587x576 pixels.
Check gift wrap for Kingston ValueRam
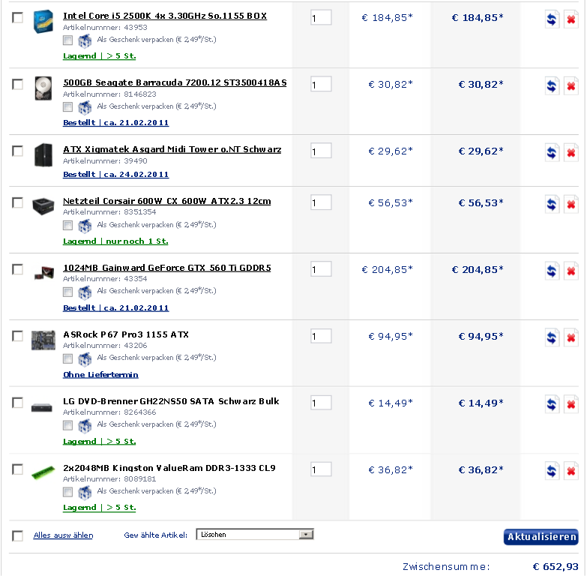[67, 492]
